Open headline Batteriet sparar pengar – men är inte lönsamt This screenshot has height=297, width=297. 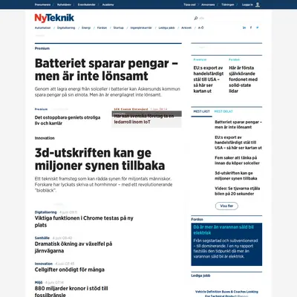(106, 70)
